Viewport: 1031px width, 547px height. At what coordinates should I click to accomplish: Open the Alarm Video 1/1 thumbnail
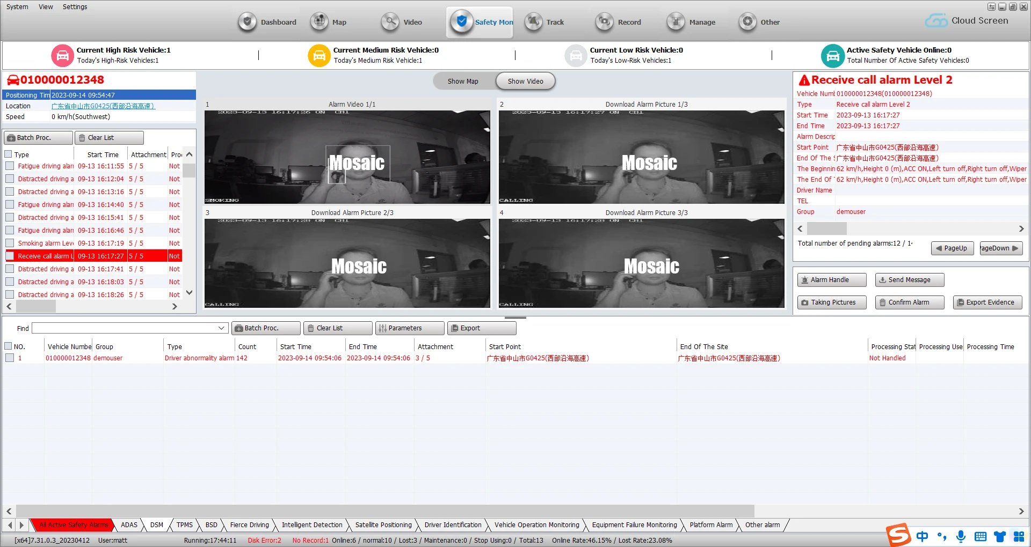tap(347, 157)
